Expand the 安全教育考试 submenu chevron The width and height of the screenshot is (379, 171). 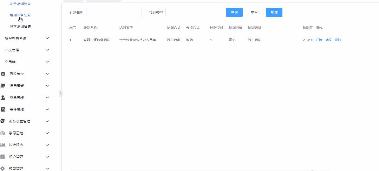pyautogui.click(x=47, y=38)
